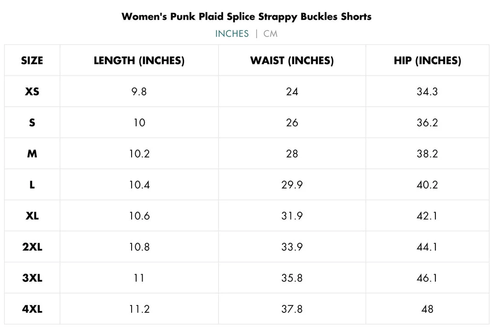Click the 4XL hip value 48
This screenshot has height=335, width=497.
(427, 309)
